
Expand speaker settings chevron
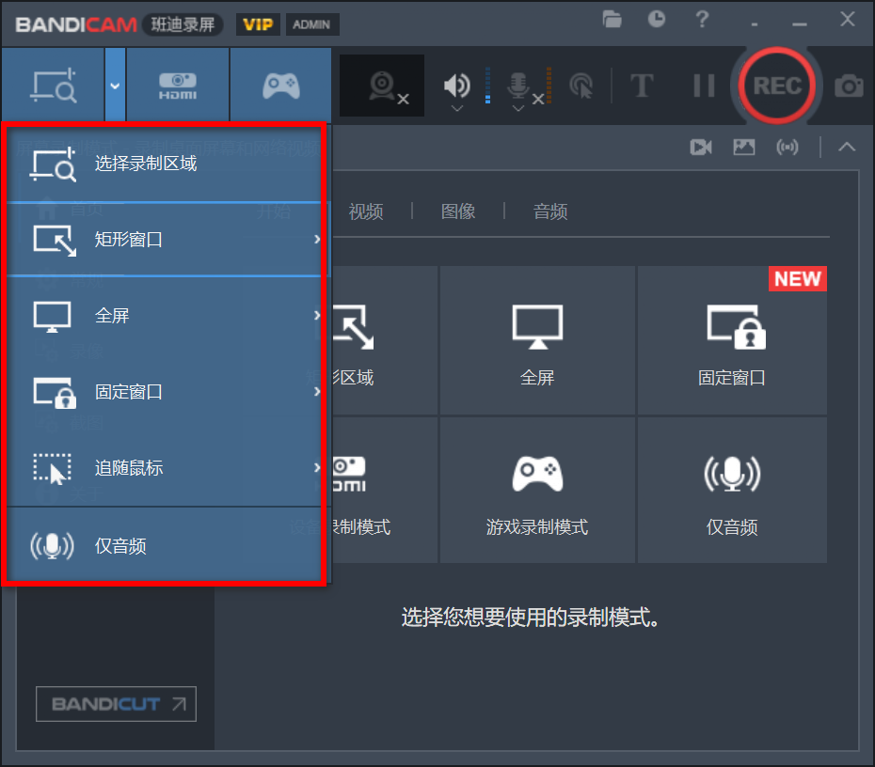pos(457,108)
